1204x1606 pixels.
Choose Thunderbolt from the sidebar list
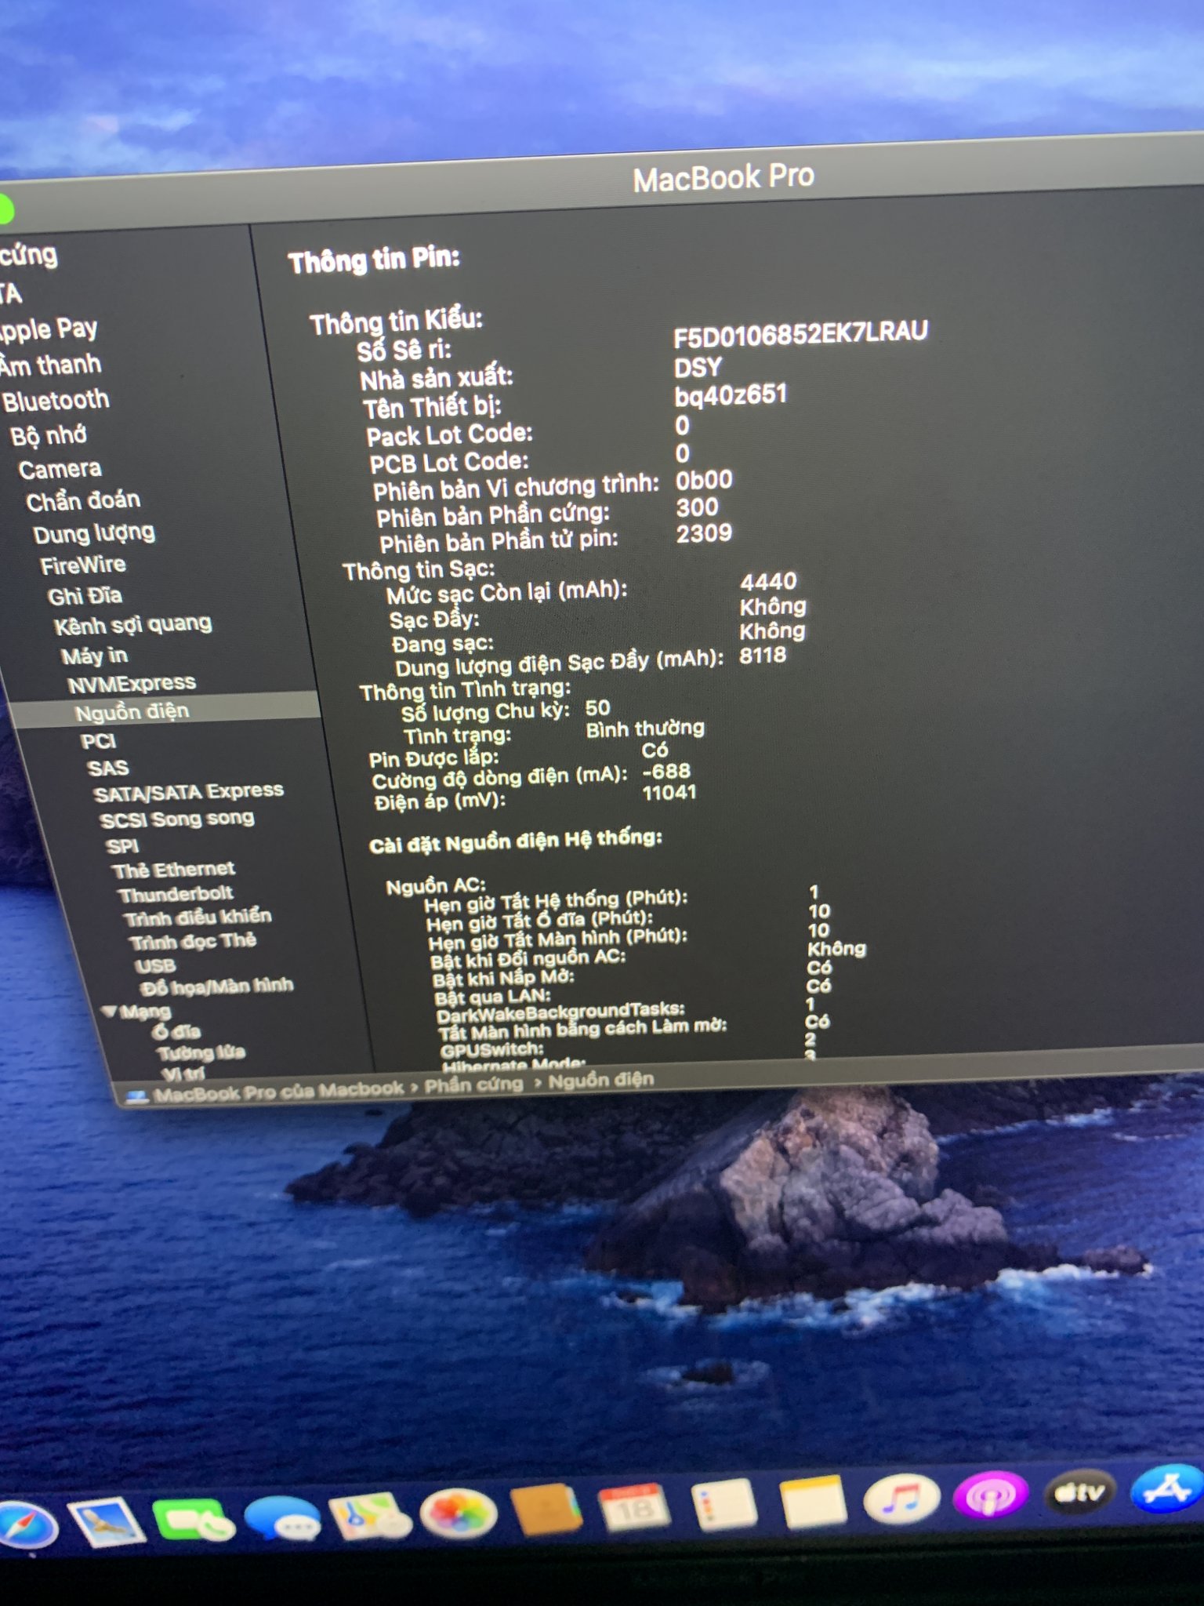[176, 894]
